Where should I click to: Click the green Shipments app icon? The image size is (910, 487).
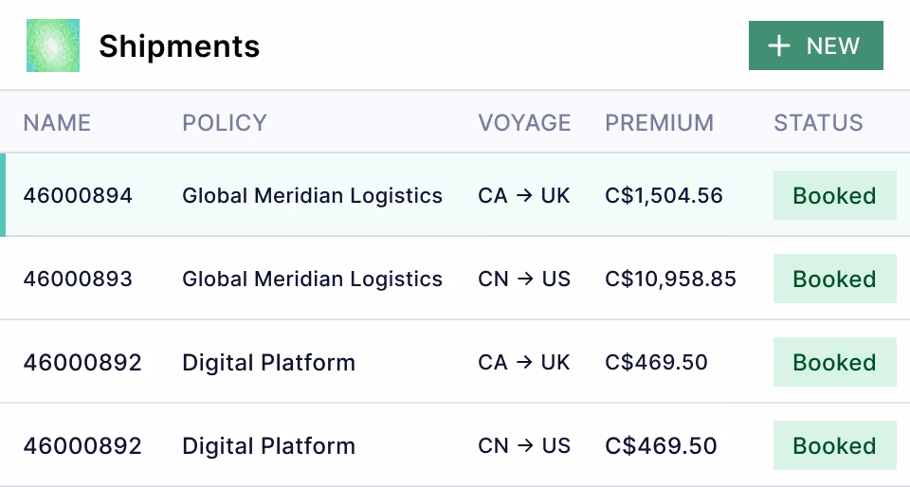(53, 45)
